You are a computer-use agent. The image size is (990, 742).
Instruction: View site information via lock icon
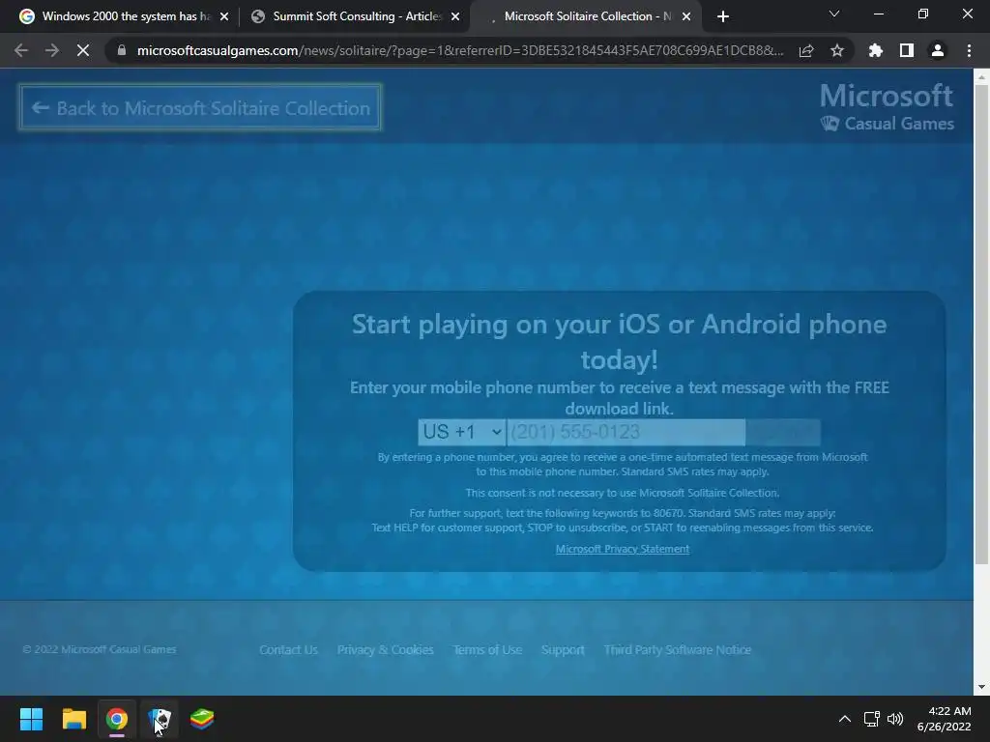[x=122, y=50]
